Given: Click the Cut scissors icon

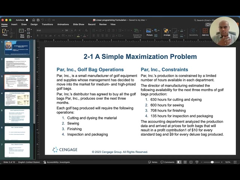Looking at the screenshot, I should (11, 29).
